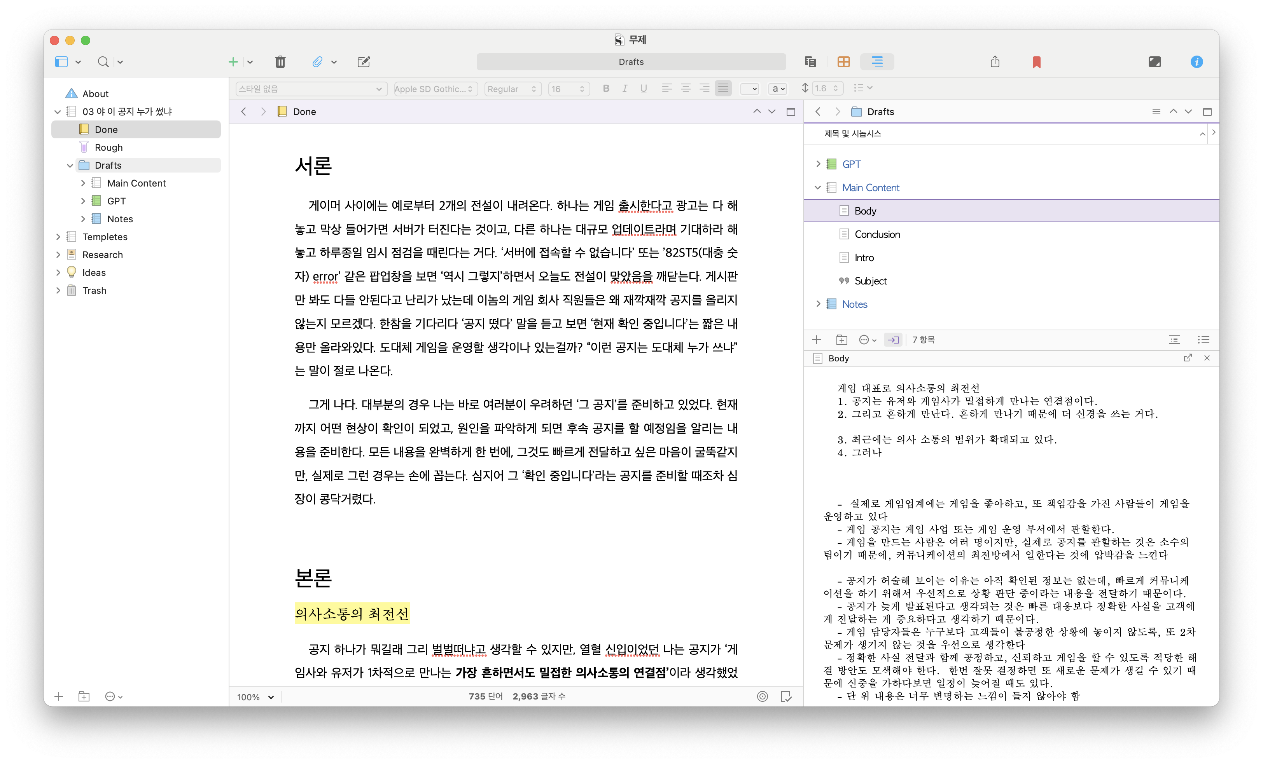The image size is (1263, 764).
Task: Close the Body preview pane
Action: pos(1207,358)
